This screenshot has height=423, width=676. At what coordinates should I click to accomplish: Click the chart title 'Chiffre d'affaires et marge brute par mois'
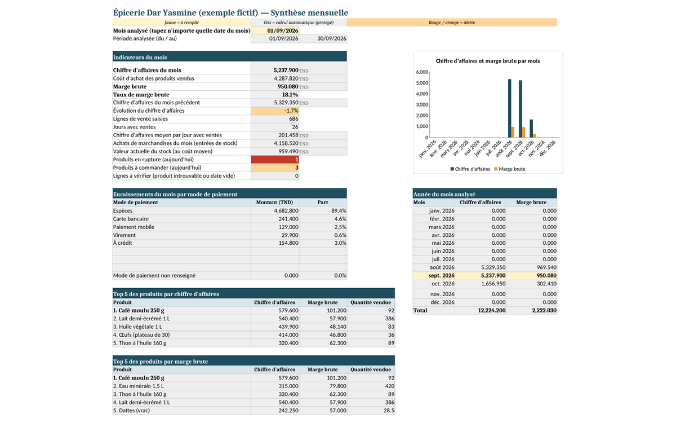[x=488, y=61]
